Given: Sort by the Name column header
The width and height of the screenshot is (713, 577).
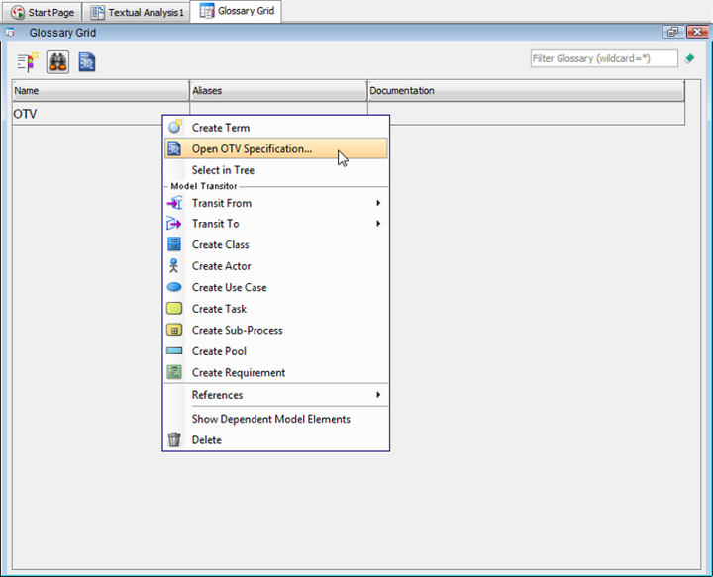Looking at the screenshot, I should [x=99, y=91].
